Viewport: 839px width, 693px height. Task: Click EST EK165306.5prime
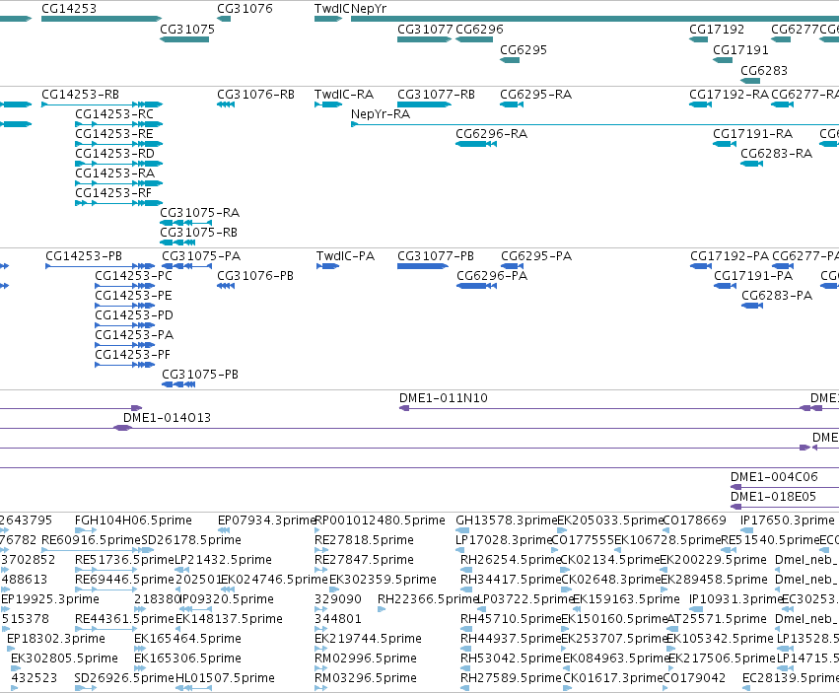coord(187,658)
